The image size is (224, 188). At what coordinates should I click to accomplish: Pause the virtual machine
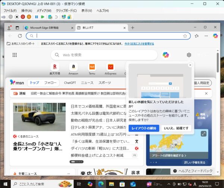[x=37, y=17]
